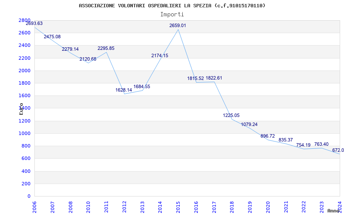Click the x-axis year 2006
Image resolution: width=344 pixels, height=215 pixels.
pyautogui.click(x=35, y=207)
